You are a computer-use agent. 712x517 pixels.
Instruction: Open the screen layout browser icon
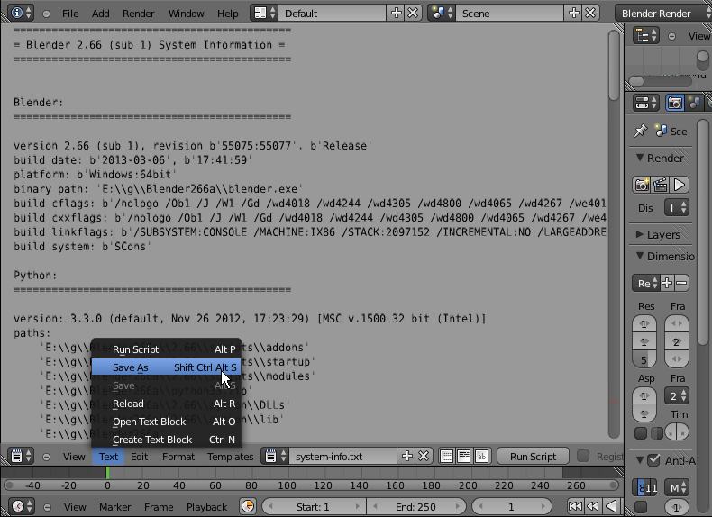click(x=265, y=13)
